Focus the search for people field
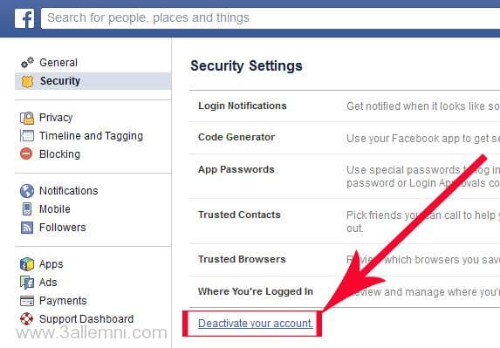 [x=271, y=18]
